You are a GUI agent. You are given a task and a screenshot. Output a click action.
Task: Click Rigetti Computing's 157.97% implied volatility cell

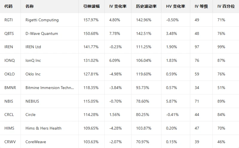click(91, 20)
